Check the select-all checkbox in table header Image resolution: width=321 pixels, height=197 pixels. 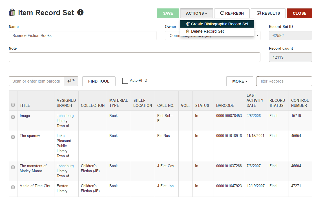tap(13, 105)
